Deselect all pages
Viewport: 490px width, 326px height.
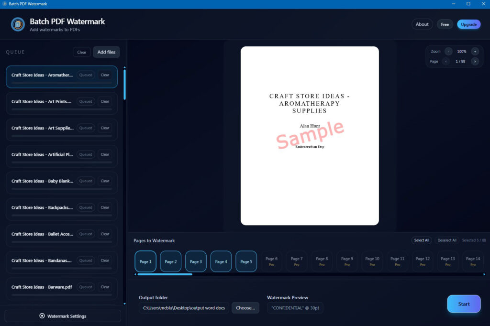[447, 240]
